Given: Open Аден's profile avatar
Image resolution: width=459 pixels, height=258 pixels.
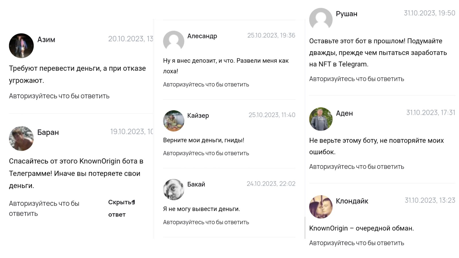Looking at the screenshot, I should (x=321, y=119).
